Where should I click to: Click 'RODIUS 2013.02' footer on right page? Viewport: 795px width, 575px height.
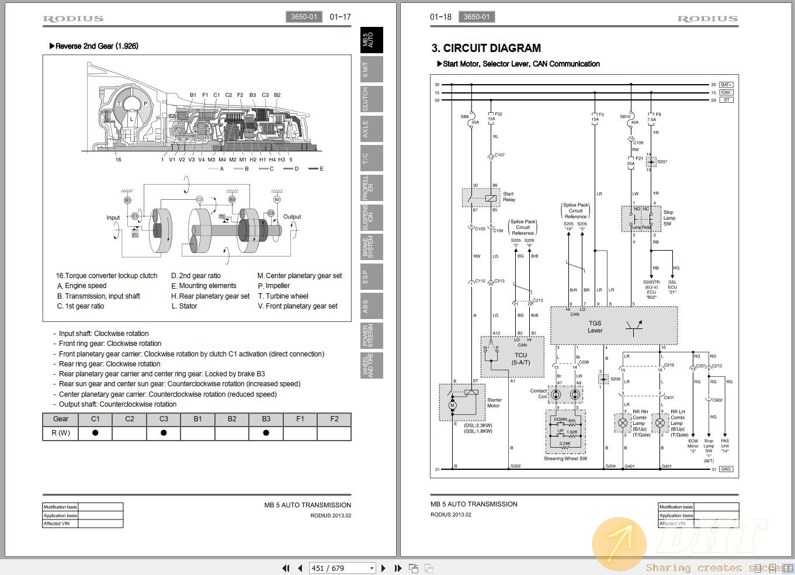tap(451, 515)
